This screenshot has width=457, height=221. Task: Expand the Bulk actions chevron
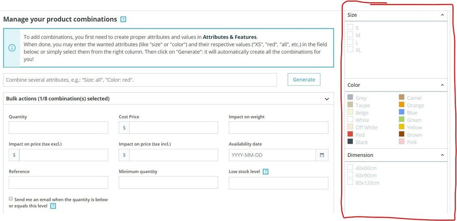(327, 99)
